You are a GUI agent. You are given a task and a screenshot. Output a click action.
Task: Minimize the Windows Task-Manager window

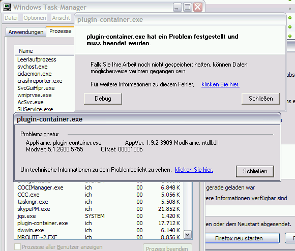[x=177, y=7]
